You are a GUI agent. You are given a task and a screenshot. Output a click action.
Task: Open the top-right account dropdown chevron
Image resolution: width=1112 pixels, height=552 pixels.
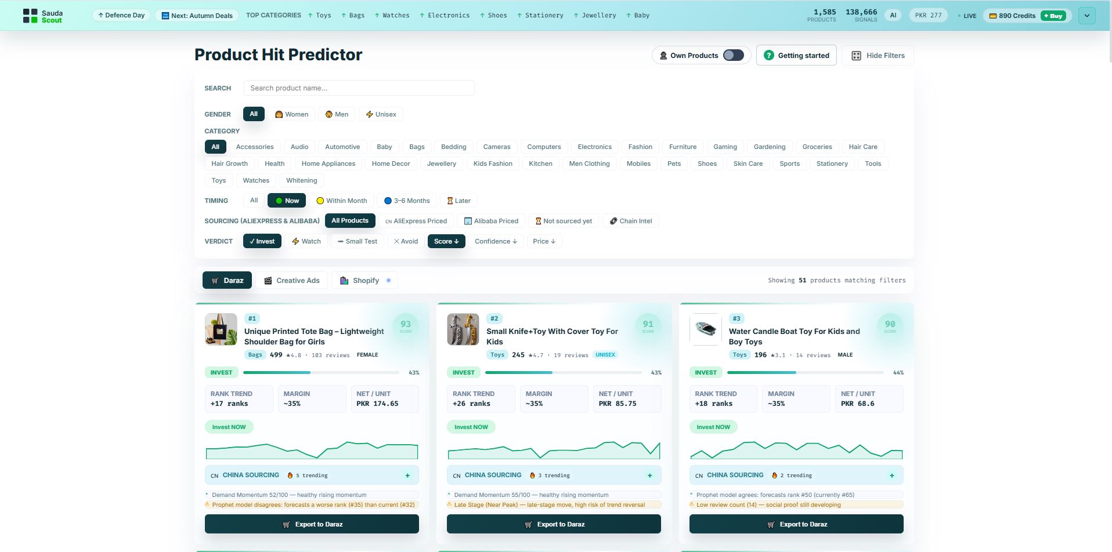1087,16
